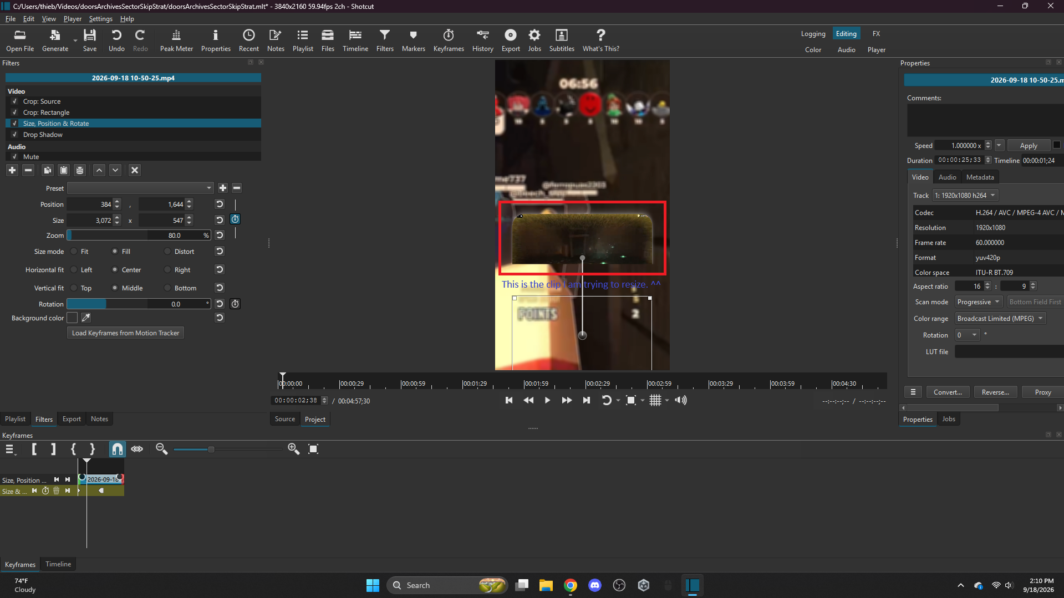This screenshot has width=1064, height=598.
Task: Add a filter with plus button
Action: (x=12, y=170)
